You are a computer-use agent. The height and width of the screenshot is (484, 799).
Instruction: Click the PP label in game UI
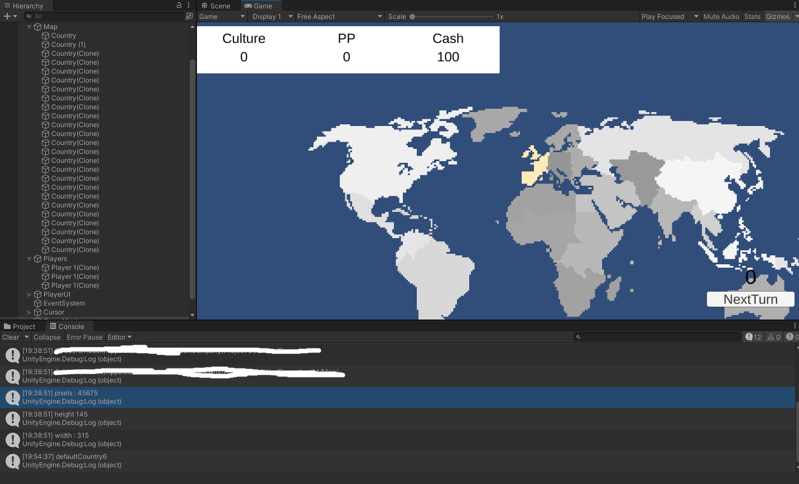pos(346,38)
